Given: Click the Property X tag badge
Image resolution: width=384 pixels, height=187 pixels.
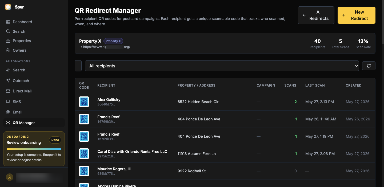Looking at the screenshot, I should point(113,41).
